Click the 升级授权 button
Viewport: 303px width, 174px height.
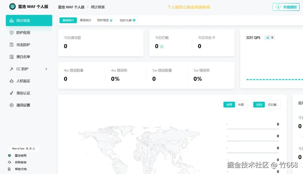click(286, 7)
